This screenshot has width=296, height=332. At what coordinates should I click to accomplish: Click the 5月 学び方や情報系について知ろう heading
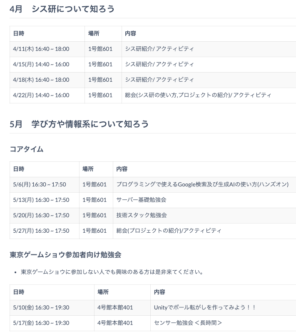[x=79, y=124]
